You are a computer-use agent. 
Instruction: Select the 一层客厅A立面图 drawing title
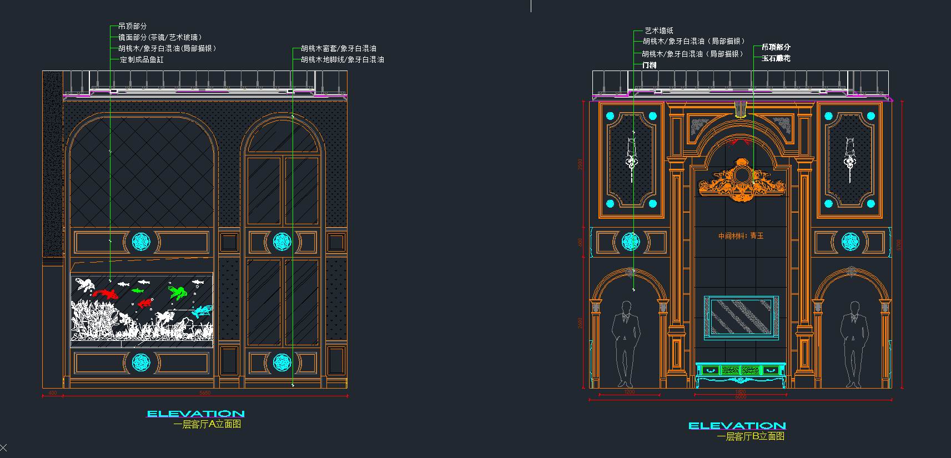[x=207, y=424]
